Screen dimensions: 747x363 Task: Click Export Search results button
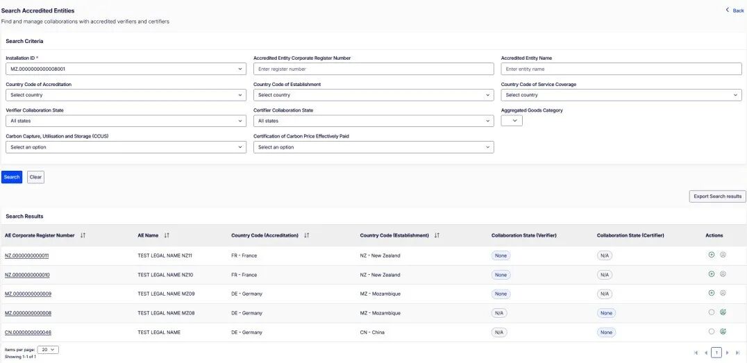(717, 196)
